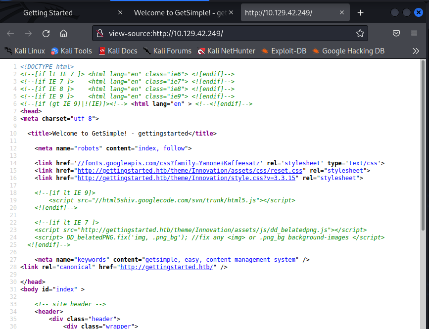
Task: Open the Google Hacking DB bookmark
Action: [348, 51]
